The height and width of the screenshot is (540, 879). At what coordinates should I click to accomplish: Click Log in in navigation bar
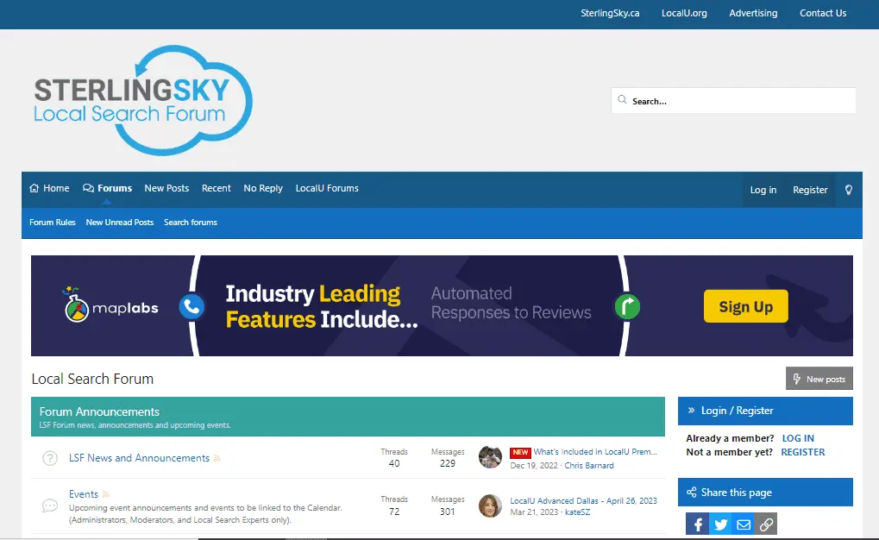click(x=763, y=190)
